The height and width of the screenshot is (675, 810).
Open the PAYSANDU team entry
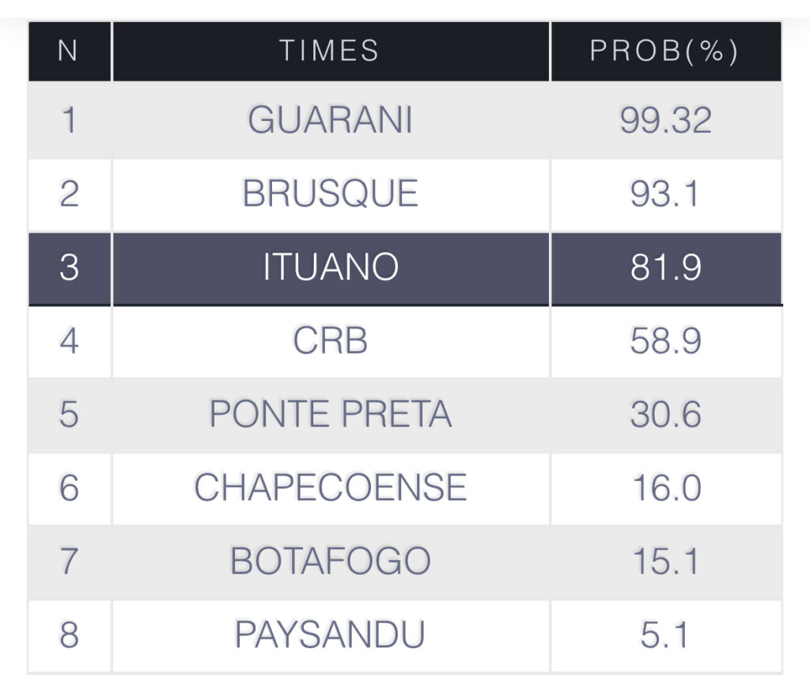click(x=330, y=635)
